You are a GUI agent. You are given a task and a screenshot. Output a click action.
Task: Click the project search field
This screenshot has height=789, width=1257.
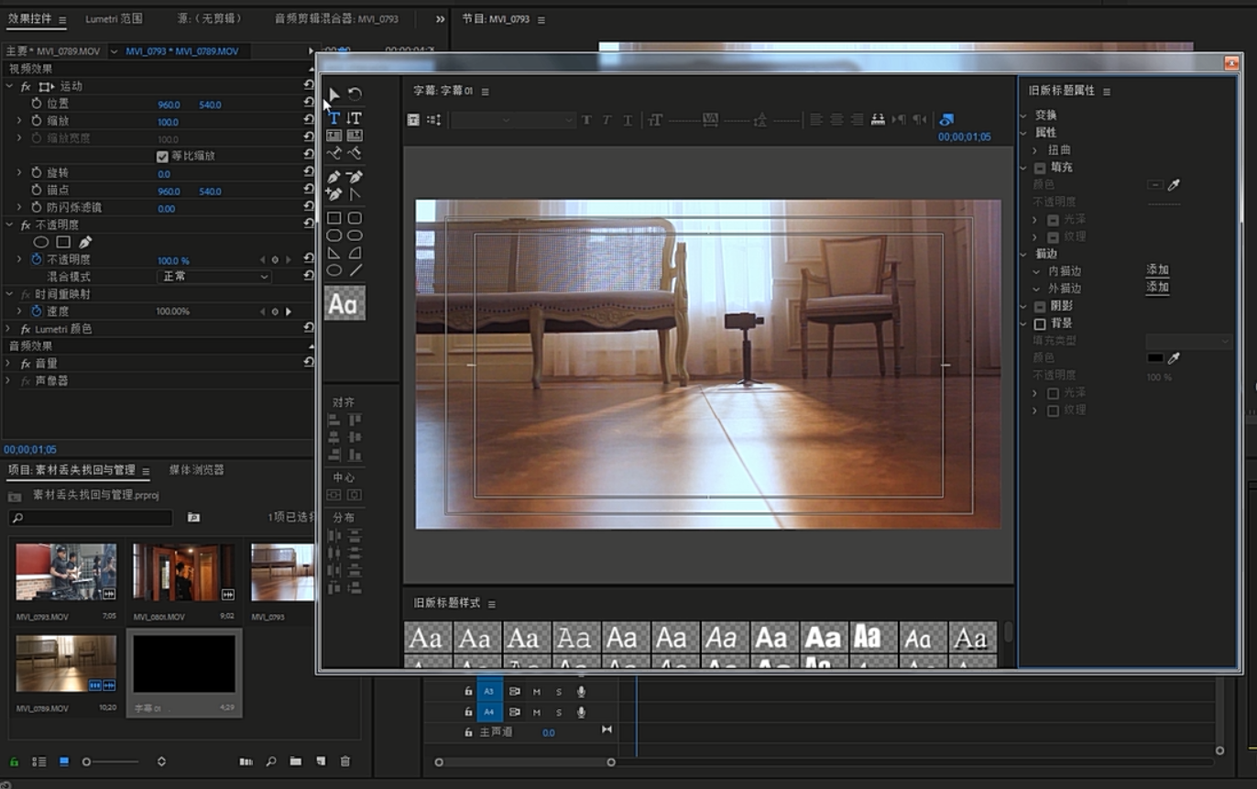click(x=92, y=518)
